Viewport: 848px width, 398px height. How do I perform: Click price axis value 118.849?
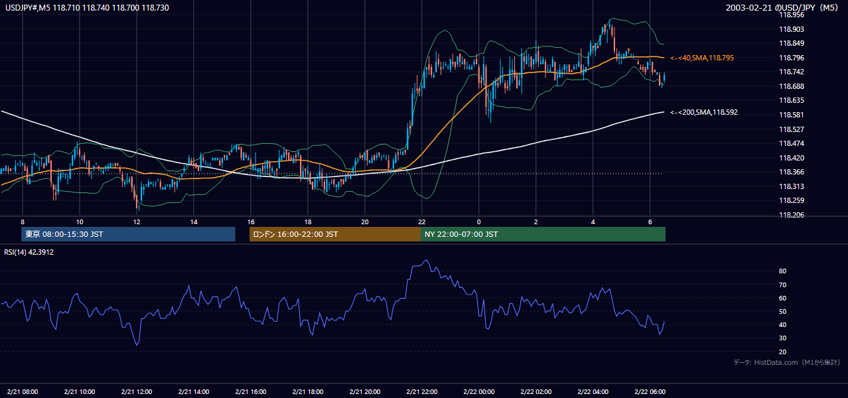[x=791, y=43]
